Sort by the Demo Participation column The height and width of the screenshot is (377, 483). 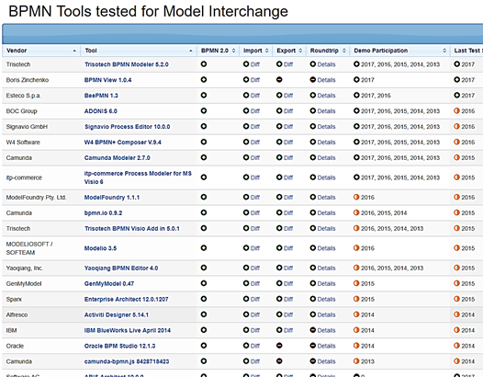399,51
